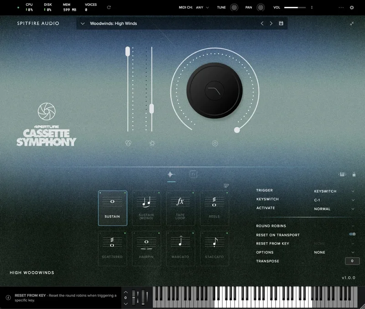
Task: Open the Keyswitch dropdown showing C-1
Action: [x=334, y=200]
